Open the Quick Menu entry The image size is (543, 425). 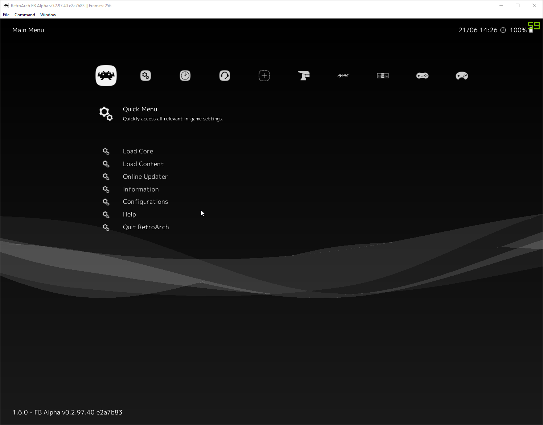point(140,109)
